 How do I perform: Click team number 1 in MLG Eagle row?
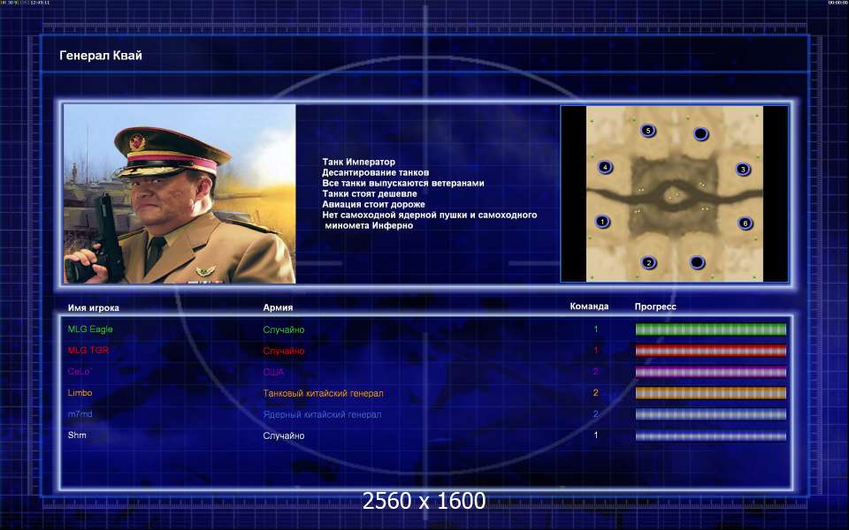tap(595, 329)
